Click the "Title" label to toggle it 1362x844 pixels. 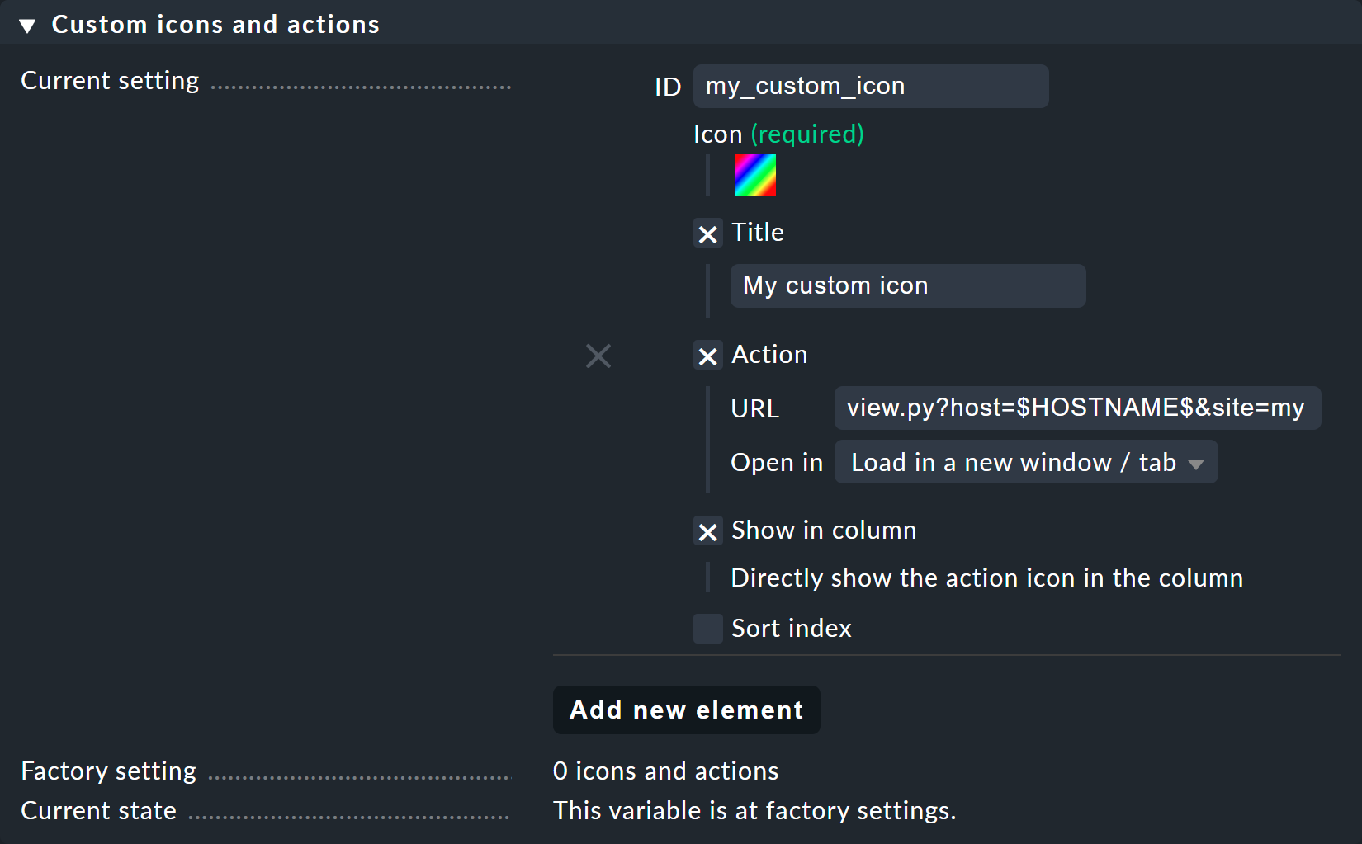757,233
